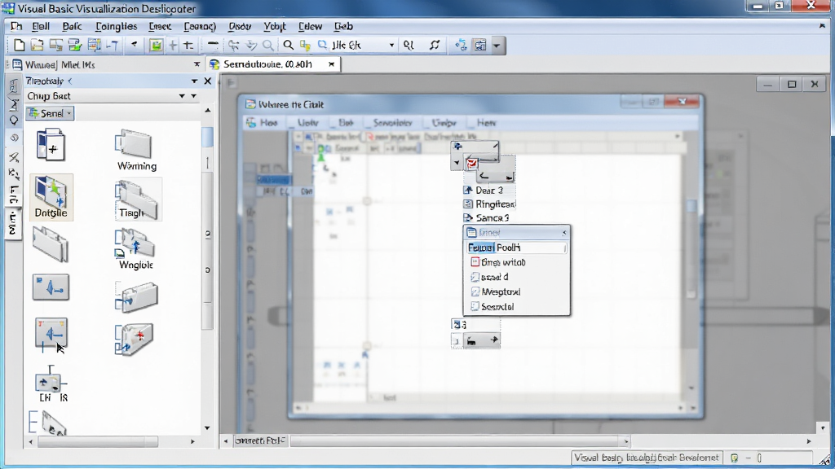Close the Wiraued Miet IMs panel tab
This screenshot has height=469, width=835.
(197, 64)
